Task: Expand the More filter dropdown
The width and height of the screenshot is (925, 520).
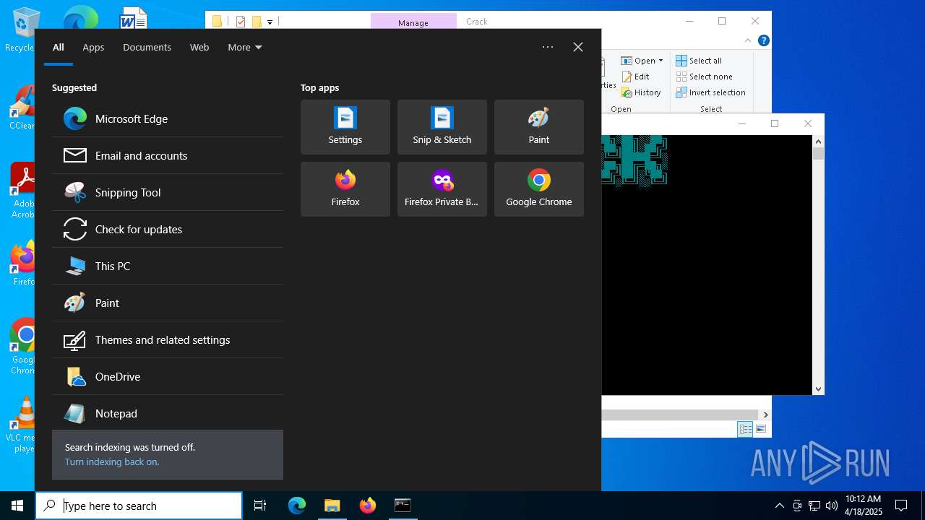Action: (x=245, y=47)
